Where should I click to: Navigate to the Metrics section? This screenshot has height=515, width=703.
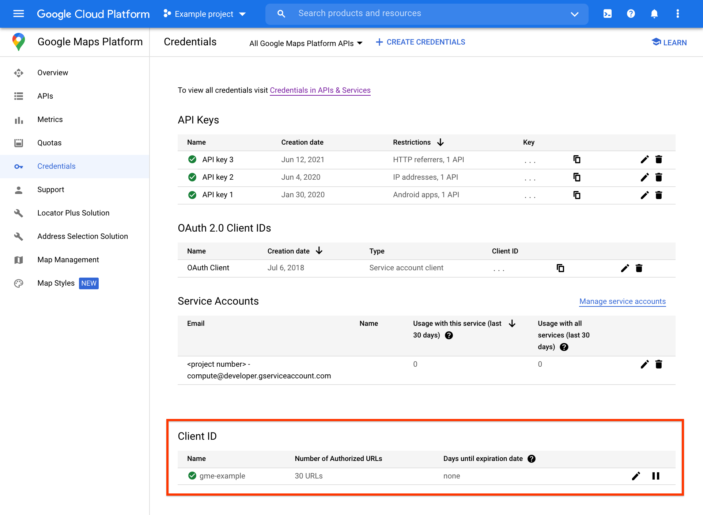click(x=50, y=119)
